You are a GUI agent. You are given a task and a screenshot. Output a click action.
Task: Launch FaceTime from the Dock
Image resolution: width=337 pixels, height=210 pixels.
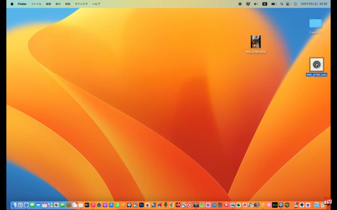coord(63,205)
